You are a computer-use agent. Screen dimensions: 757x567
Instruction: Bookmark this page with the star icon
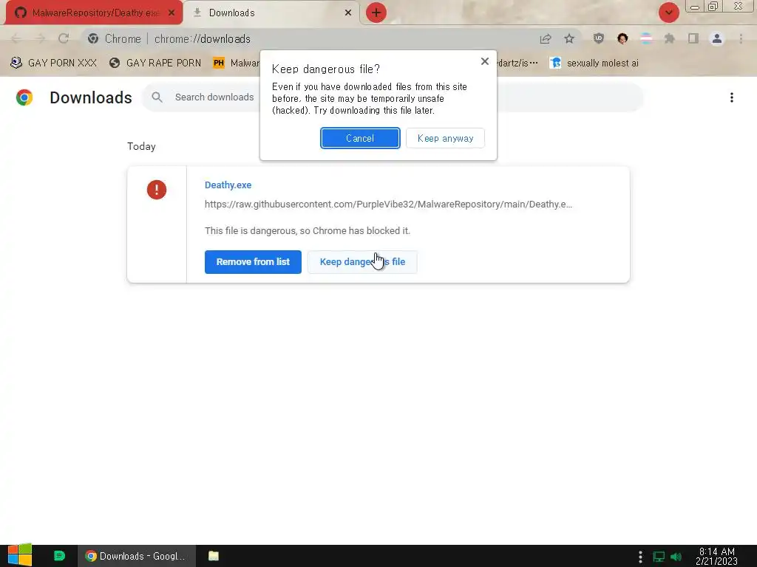[569, 38]
